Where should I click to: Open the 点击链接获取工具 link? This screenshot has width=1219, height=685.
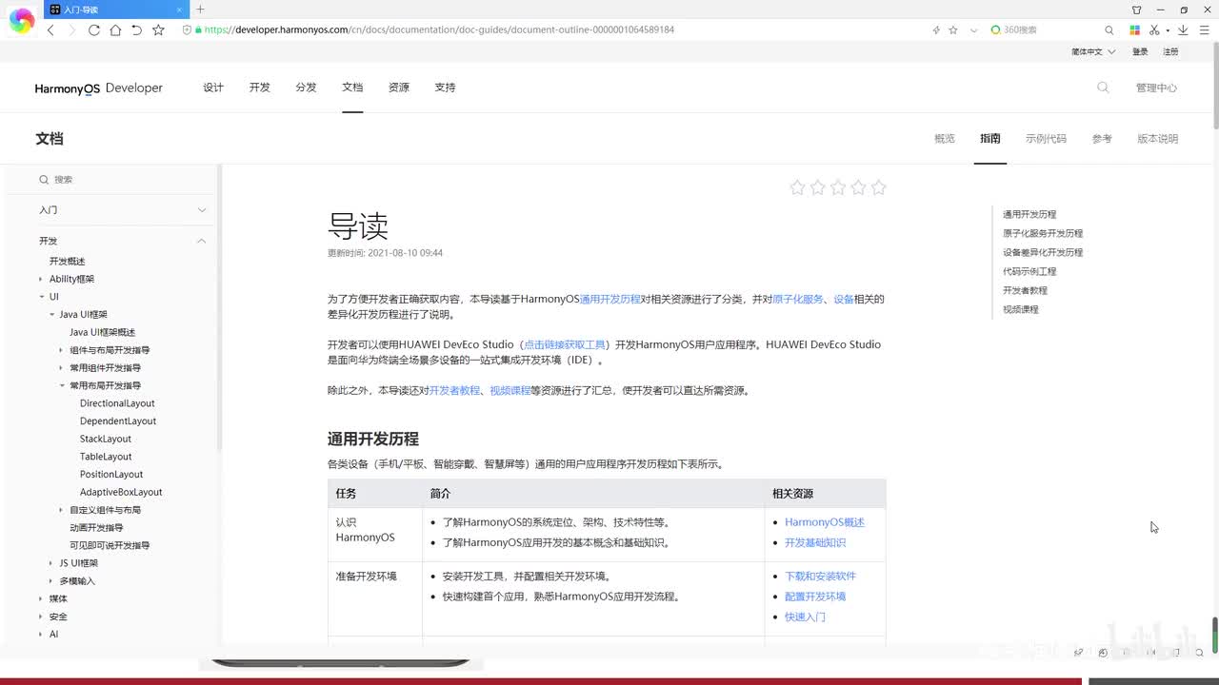pyautogui.click(x=565, y=344)
